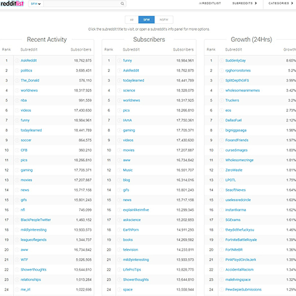
Task: Select the 8.65% growth value
Action: [x=291, y=60]
